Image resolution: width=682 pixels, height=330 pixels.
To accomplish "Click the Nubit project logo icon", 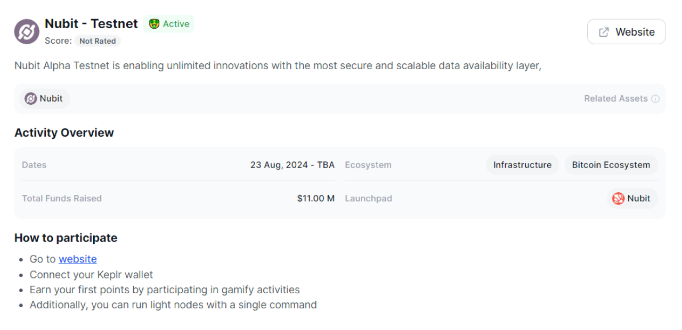I will 27,31.
